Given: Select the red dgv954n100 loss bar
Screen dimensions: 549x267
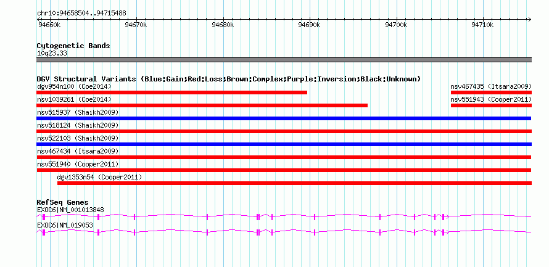Looking at the screenshot, I should (172, 92).
